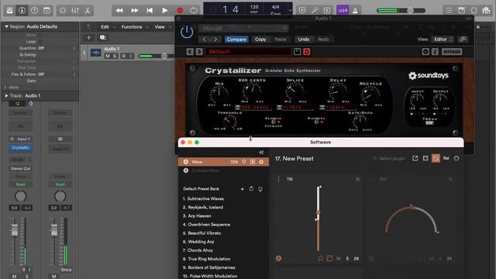Viewport: 496px width, 279px height.
Task: Go to beginning of project
Action: coord(150,10)
